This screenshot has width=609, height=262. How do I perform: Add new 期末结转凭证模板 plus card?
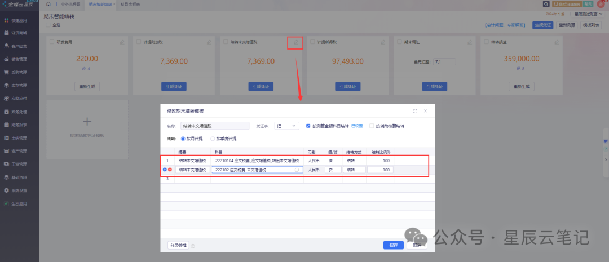(x=87, y=129)
